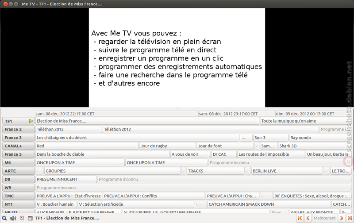Viewport: 354px width, 223px height.
Task: Switch to NT1 channel
Action: tap(18, 204)
